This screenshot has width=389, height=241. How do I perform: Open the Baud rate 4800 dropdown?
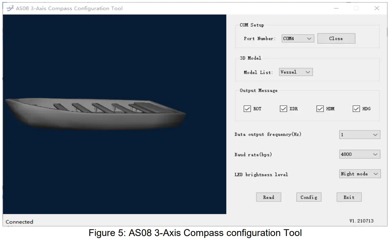coord(360,154)
